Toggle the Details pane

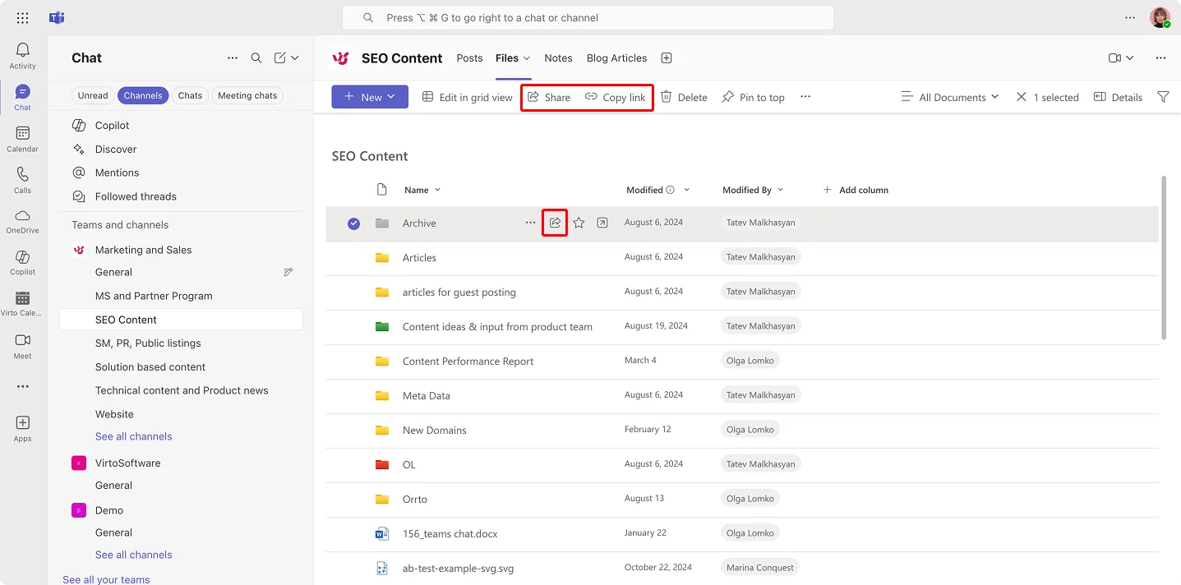[x=1117, y=96]
